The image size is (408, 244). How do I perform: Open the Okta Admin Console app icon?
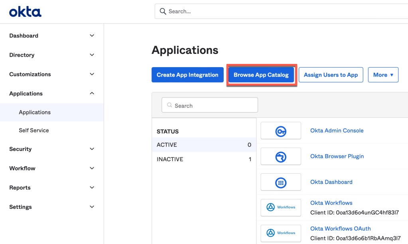(281, 131)
